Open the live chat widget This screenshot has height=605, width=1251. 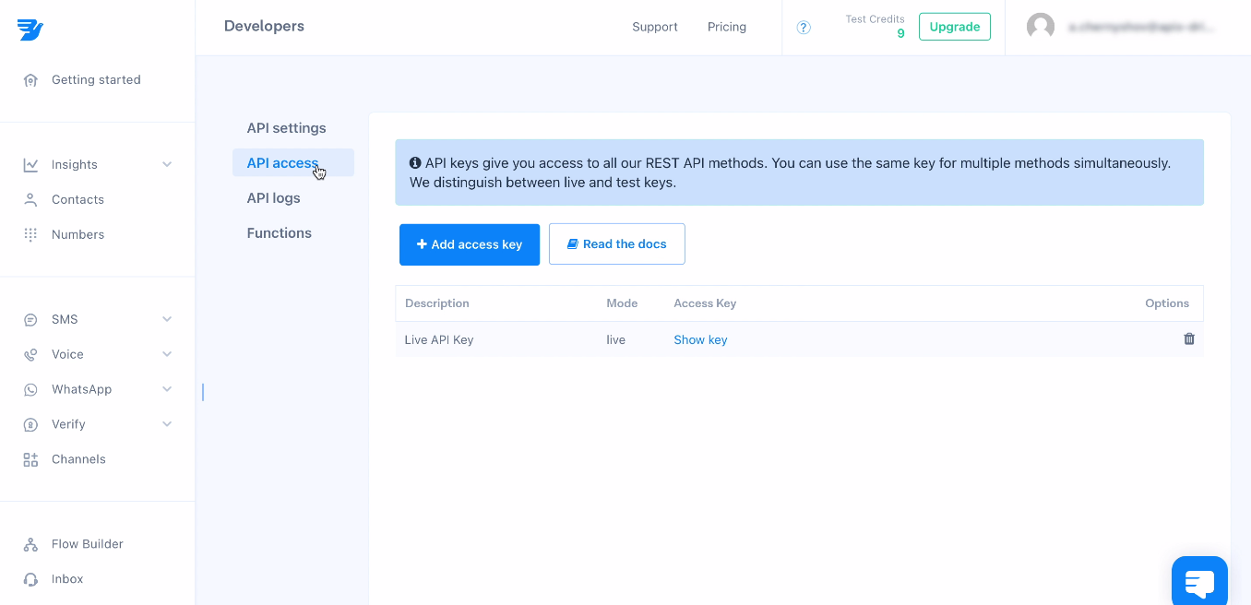pos(1198,582)
